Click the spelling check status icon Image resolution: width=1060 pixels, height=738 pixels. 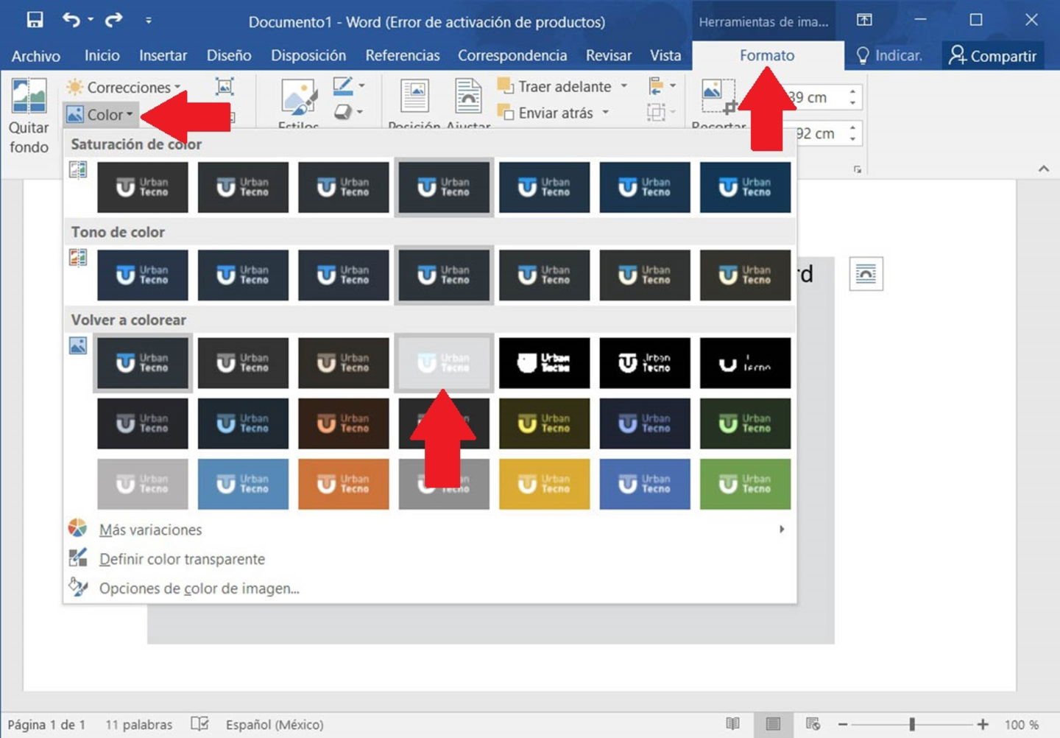click(x=199, y=724)
